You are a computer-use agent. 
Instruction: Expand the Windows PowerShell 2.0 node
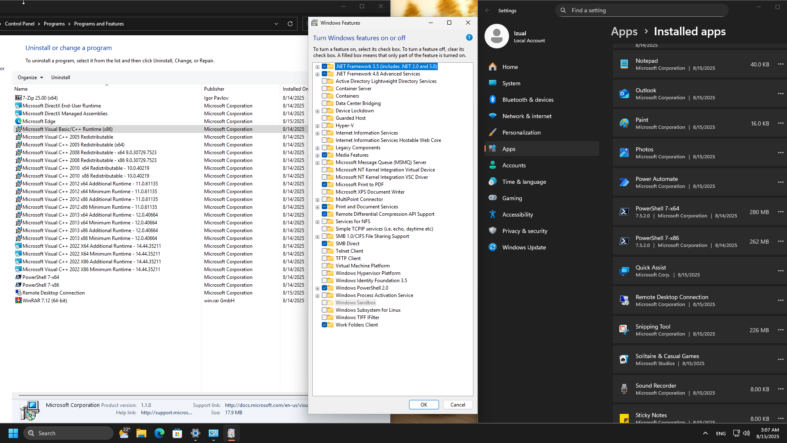(317, 288)
